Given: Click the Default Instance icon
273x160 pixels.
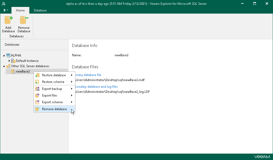Looking at the screenshot, I should pyautogui.click(x=13, y=61).
